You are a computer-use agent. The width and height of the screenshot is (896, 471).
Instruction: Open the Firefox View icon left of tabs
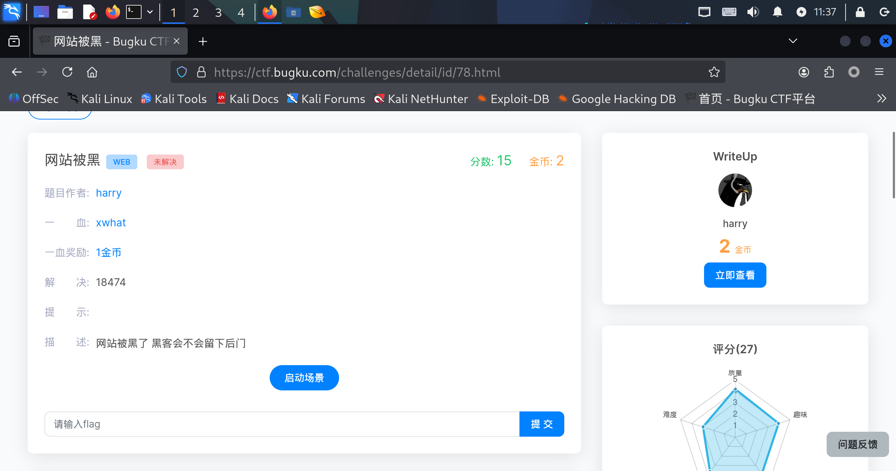14,41
